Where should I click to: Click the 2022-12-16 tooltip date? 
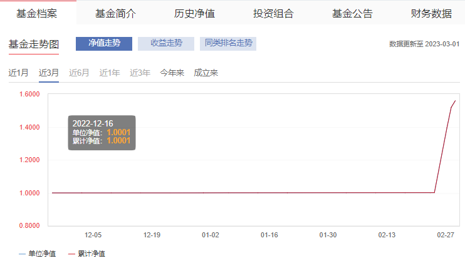click(x=93, y=123)
